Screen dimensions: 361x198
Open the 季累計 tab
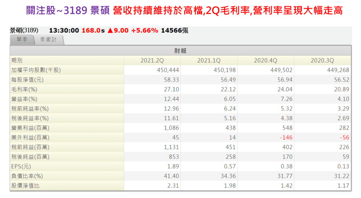48,40
